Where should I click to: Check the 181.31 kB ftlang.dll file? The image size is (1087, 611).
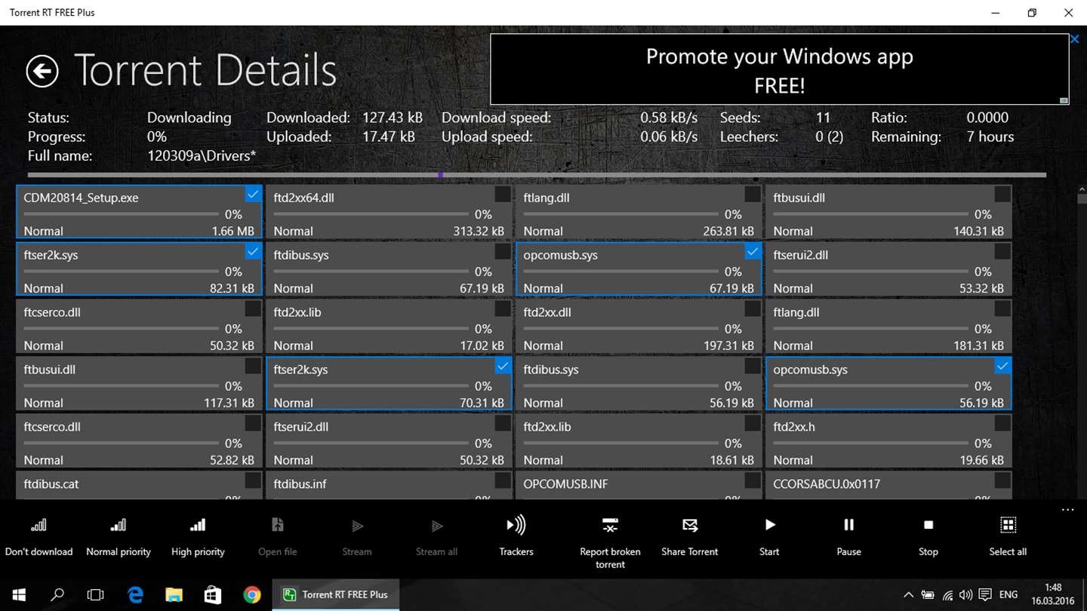pyautogui.click(x=1002, y=309)
